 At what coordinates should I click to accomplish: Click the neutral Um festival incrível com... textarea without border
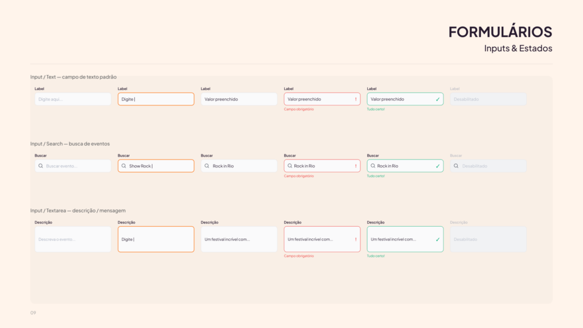click(x=239, y=239)
